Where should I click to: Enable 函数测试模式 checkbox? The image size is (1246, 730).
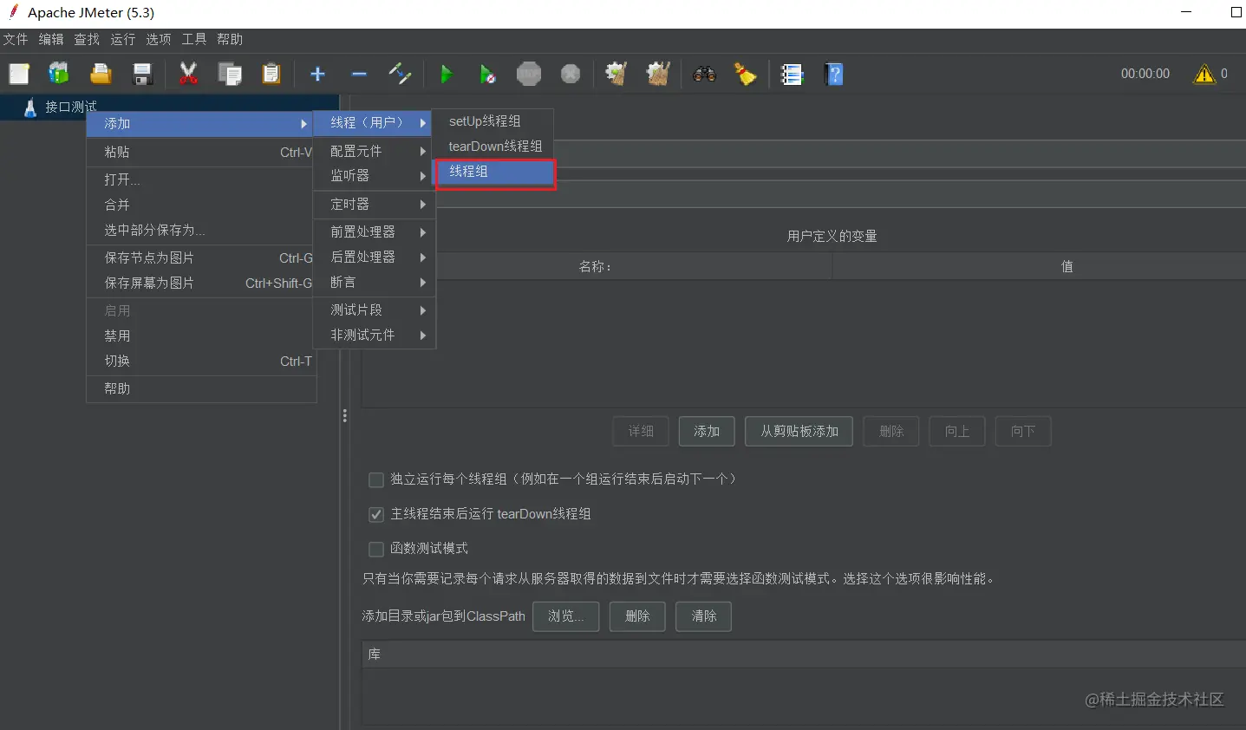pyautogui.click(x=376, y=549)
